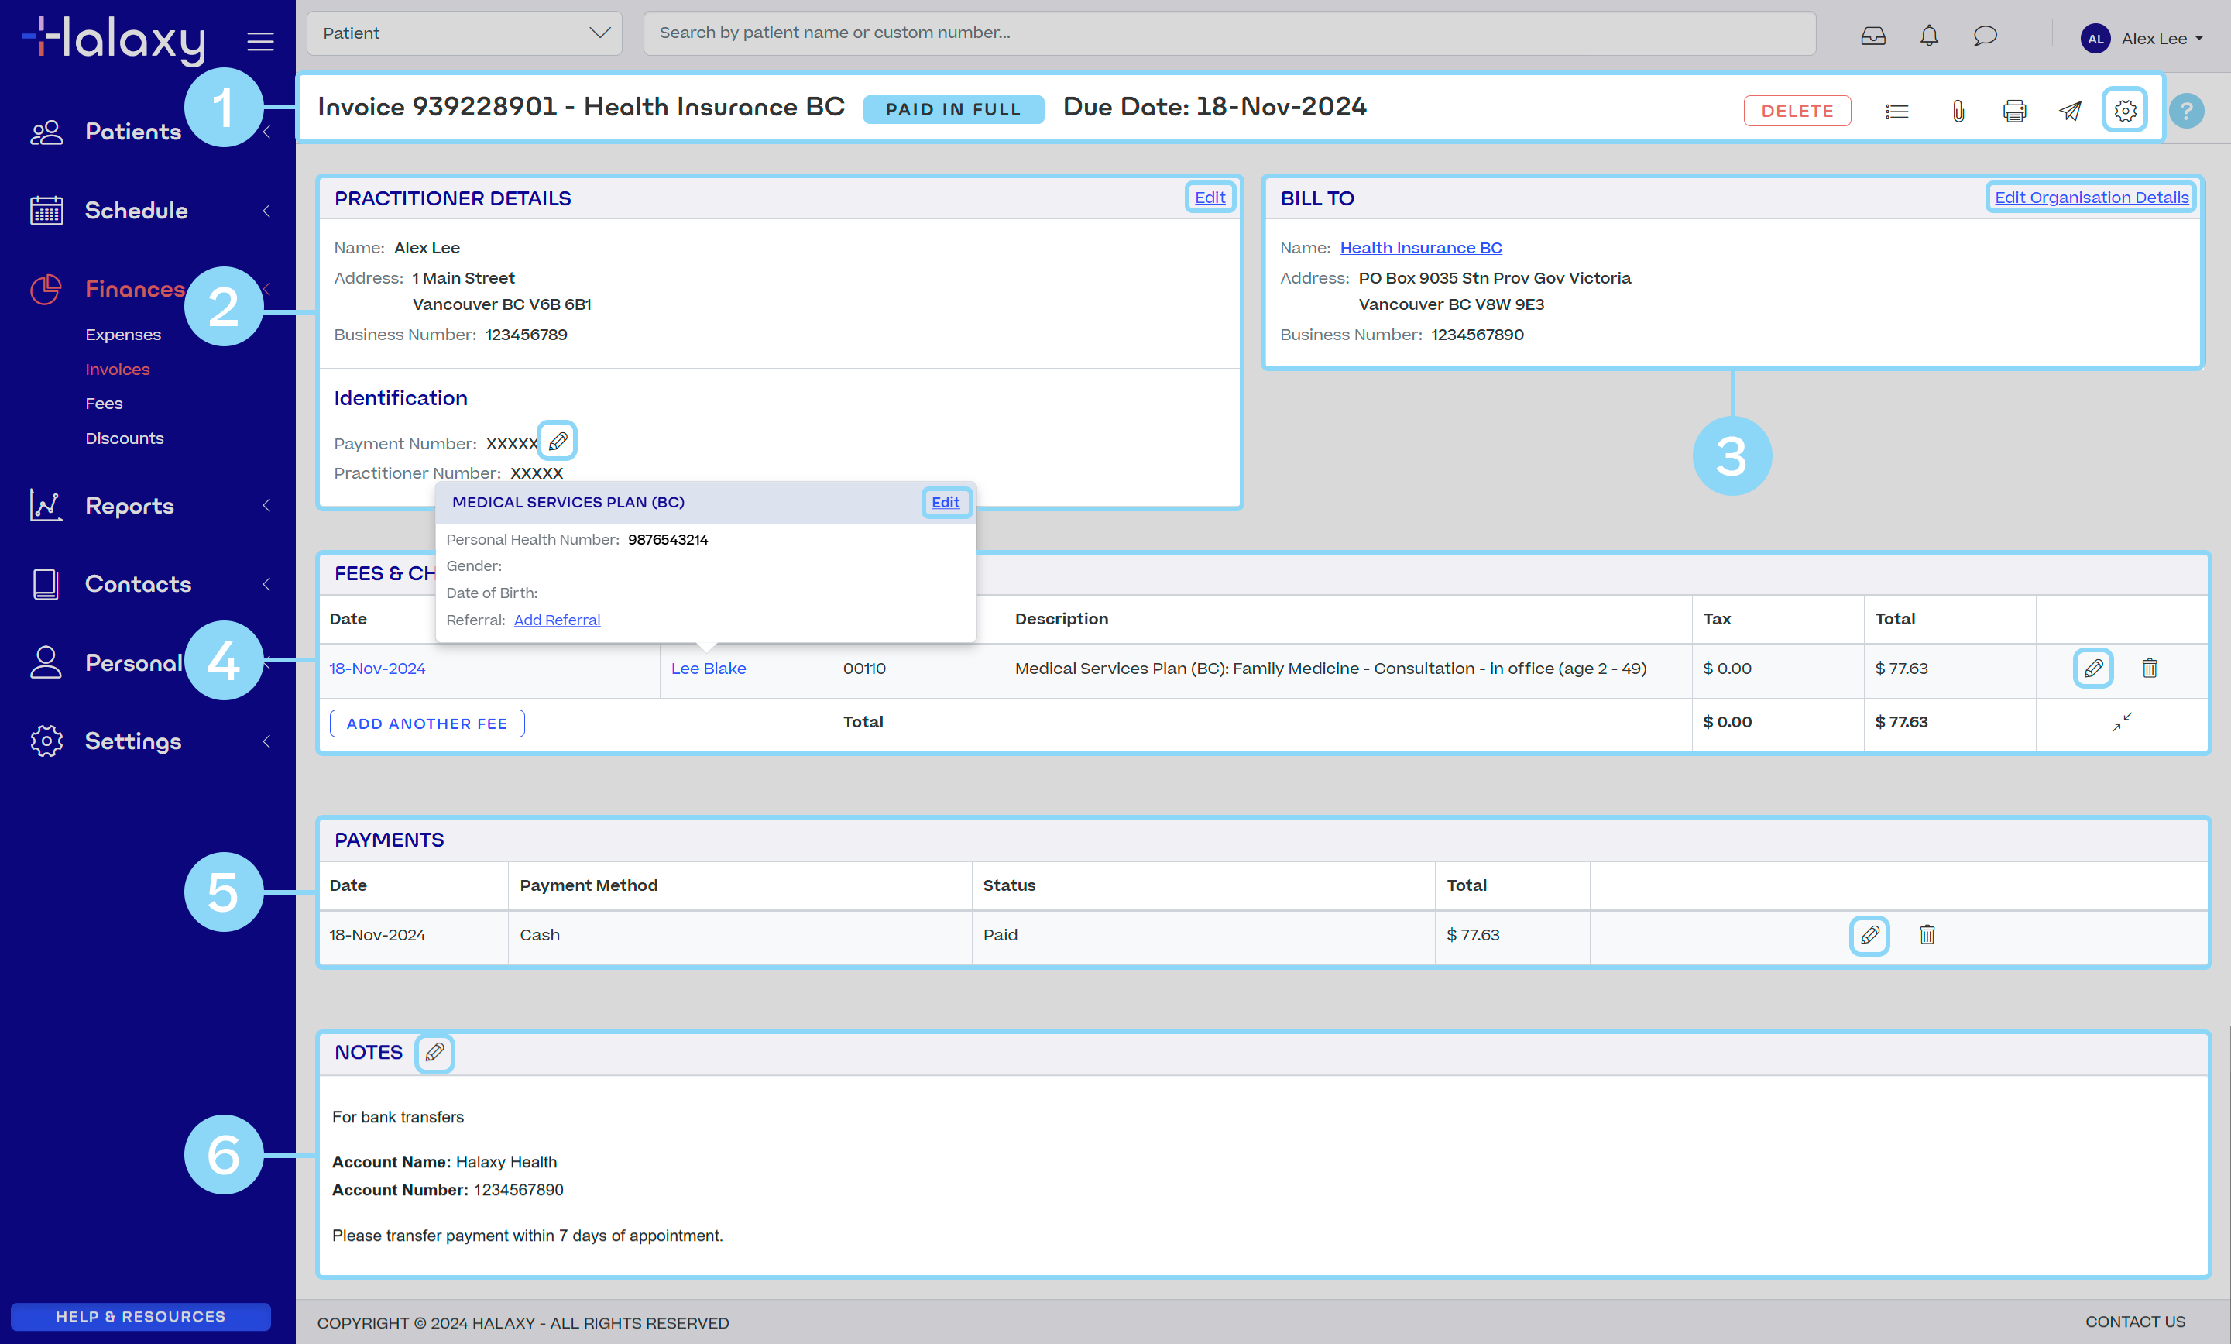Click the Contacts book icon
This screenshot has width=2231, height=1344.
click(x=46, y=584)
